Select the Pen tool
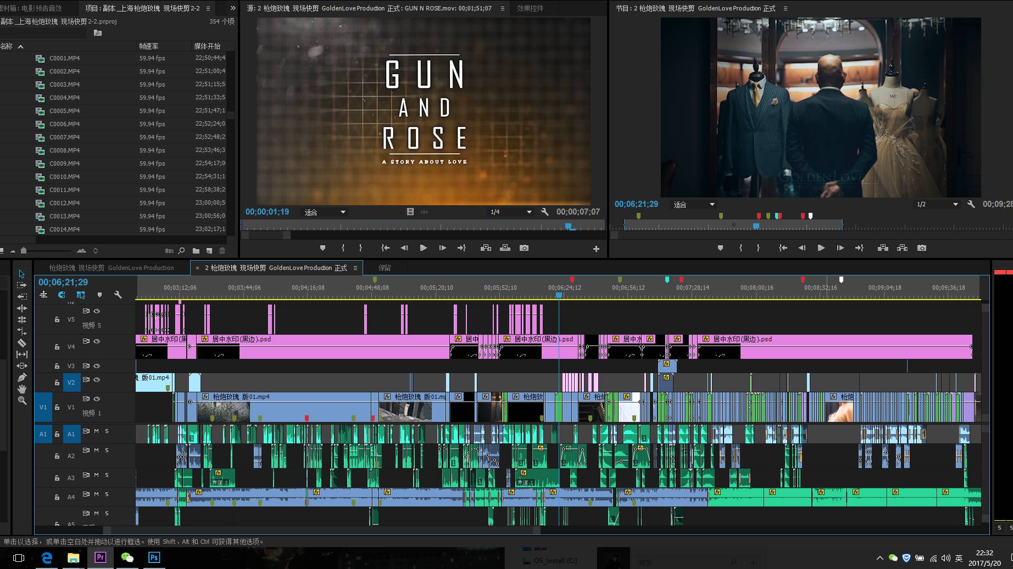The image size is (1013, 569). click(21, 378)
